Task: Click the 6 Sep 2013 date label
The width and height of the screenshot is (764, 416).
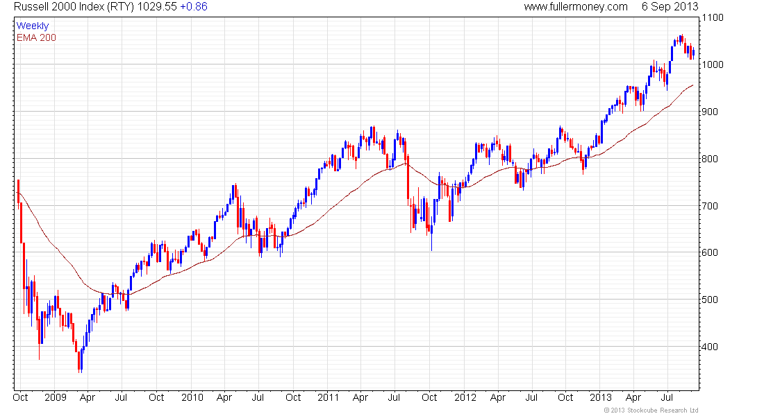Action: coord(670,7)
